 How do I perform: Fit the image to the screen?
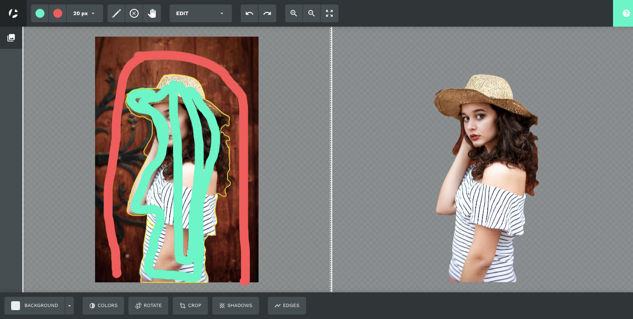tap(329, 13)
